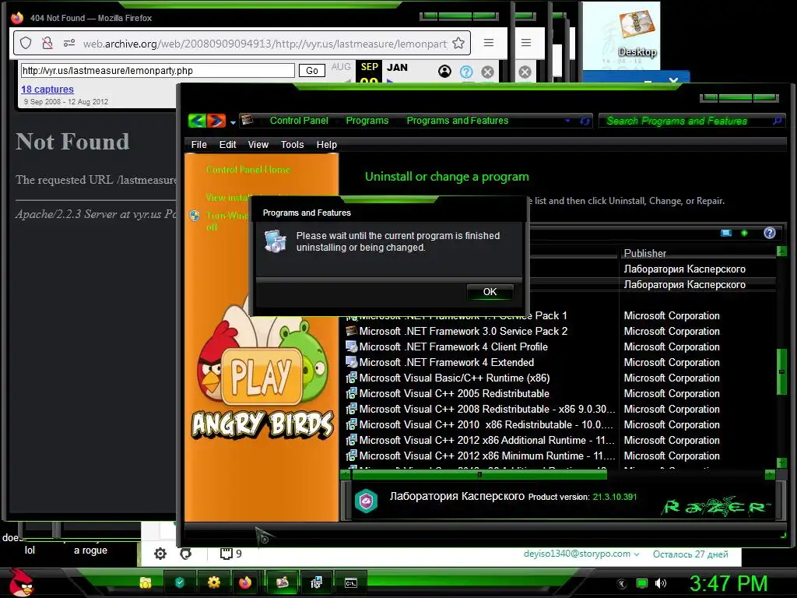The height and width of the screenshot is (598, 797).
Task: Click the volume speaker tray icon
Action: pyautogui.click(x=660, y=583)
